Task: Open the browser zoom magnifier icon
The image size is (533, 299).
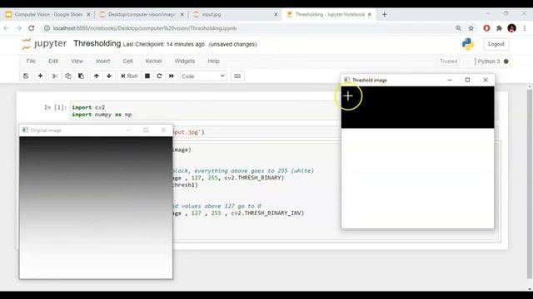Action: (x=458, y=28)
